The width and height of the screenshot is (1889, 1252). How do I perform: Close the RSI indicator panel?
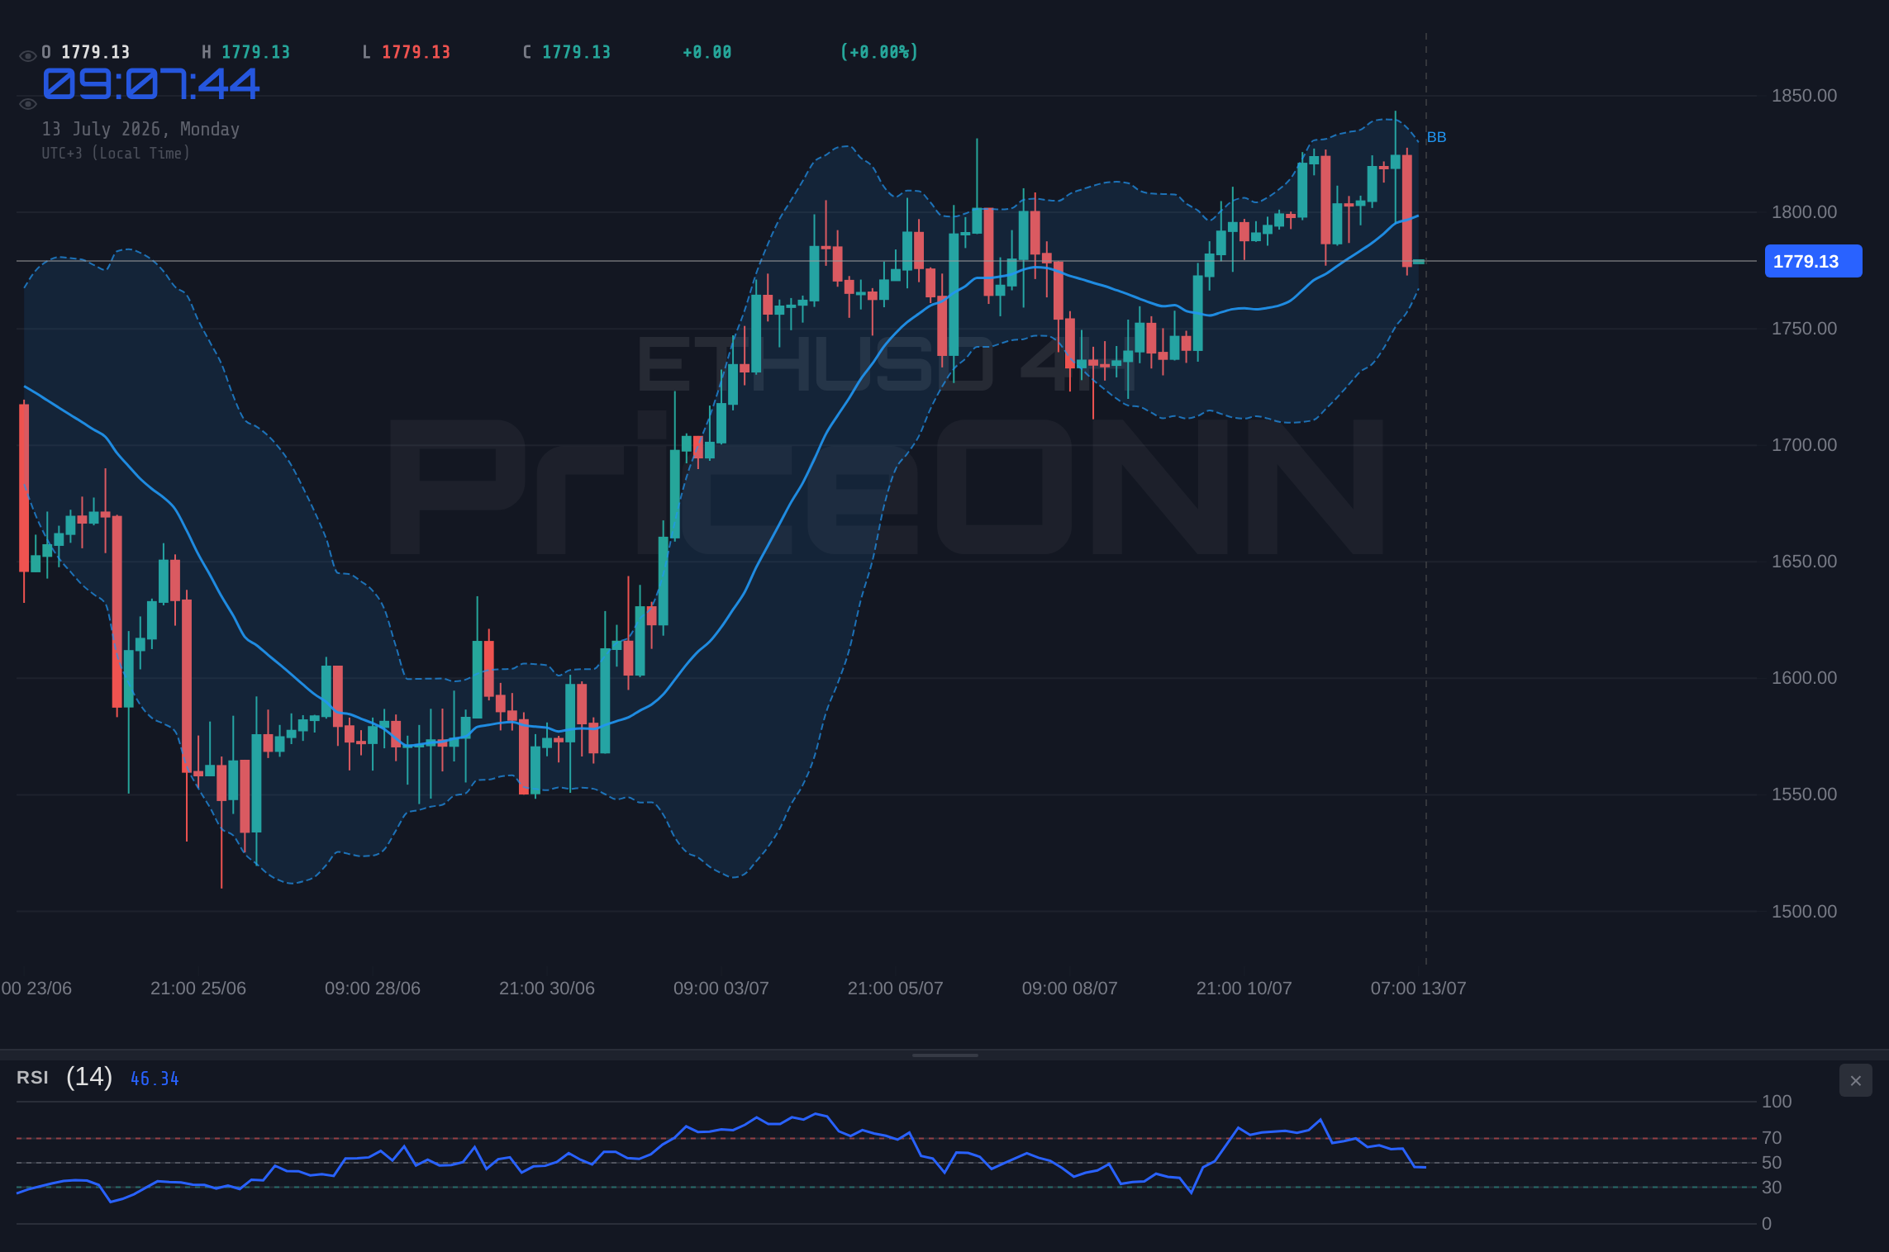pyautogui.click(x=1855, y=1080)
